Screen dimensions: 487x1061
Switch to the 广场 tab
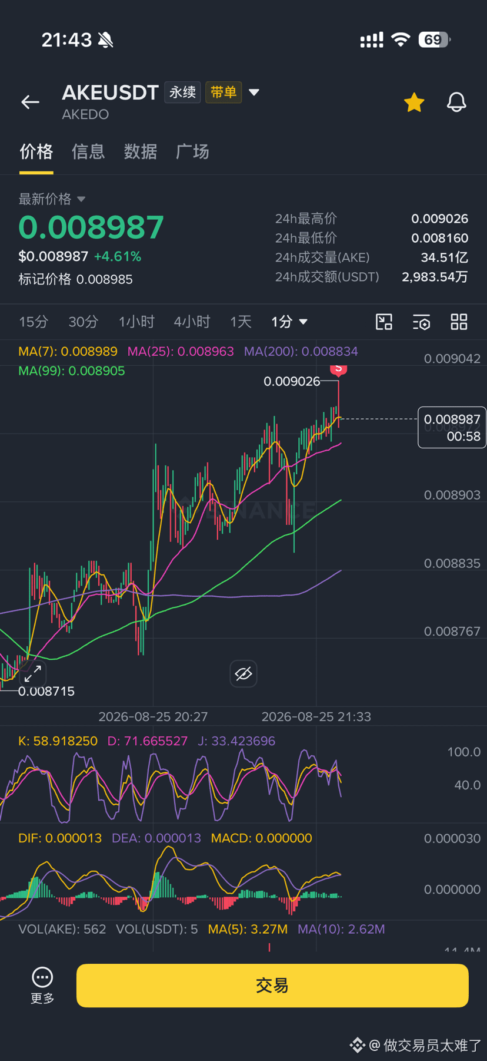coord(192,152)
